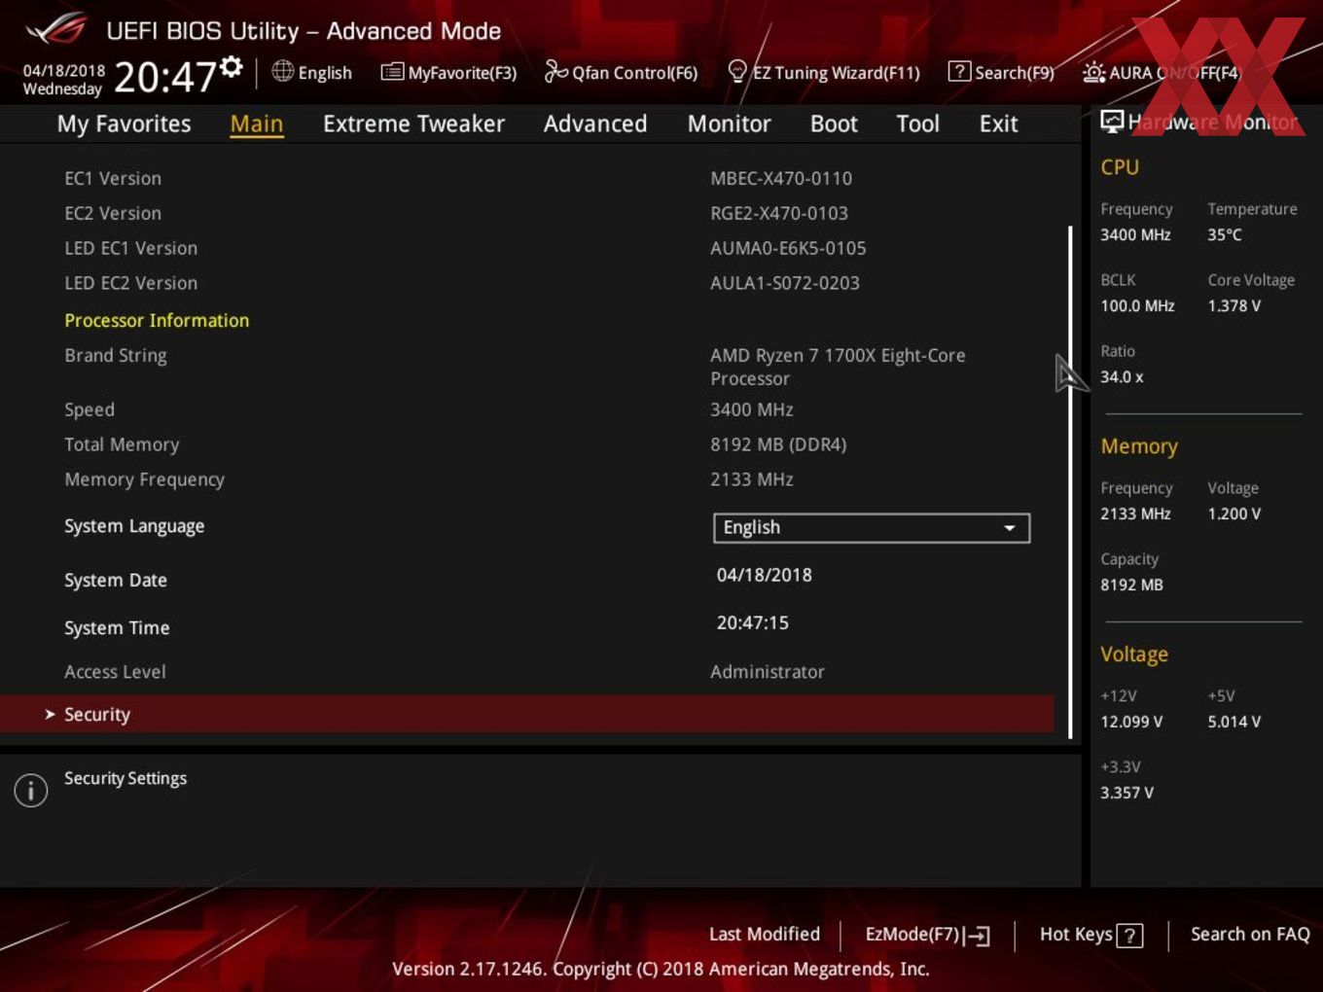This screenshot has width=1323, height=992.
Task: Open the Exit tab
Action: (x=998, y=124)
